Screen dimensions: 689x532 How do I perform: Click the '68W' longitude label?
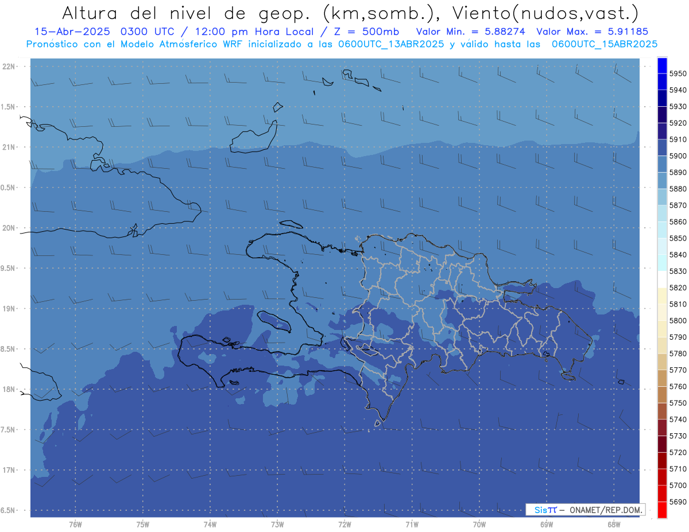tap(614, 525)
